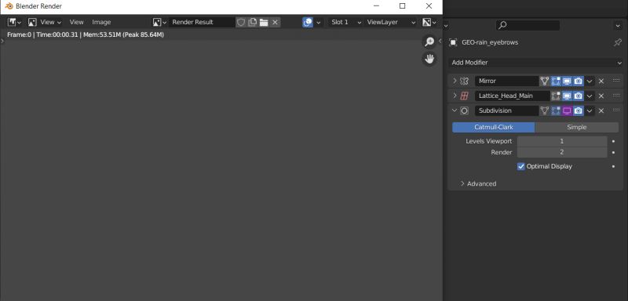Click the Lattice_Head_Main name field
Screen dimensions: 628x301
513,96
